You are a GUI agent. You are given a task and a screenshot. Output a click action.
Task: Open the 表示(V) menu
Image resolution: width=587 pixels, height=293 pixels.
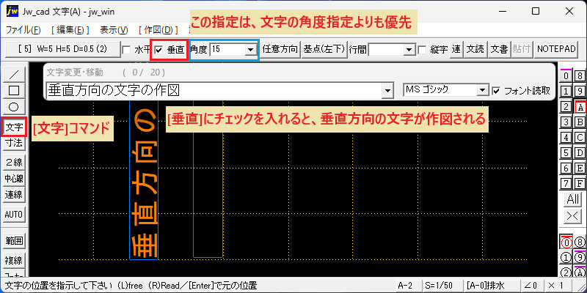pos(114,30)
